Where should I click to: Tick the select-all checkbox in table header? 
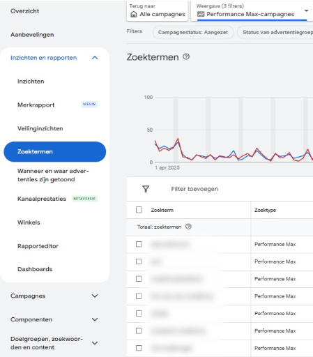[x=139, y=210]
